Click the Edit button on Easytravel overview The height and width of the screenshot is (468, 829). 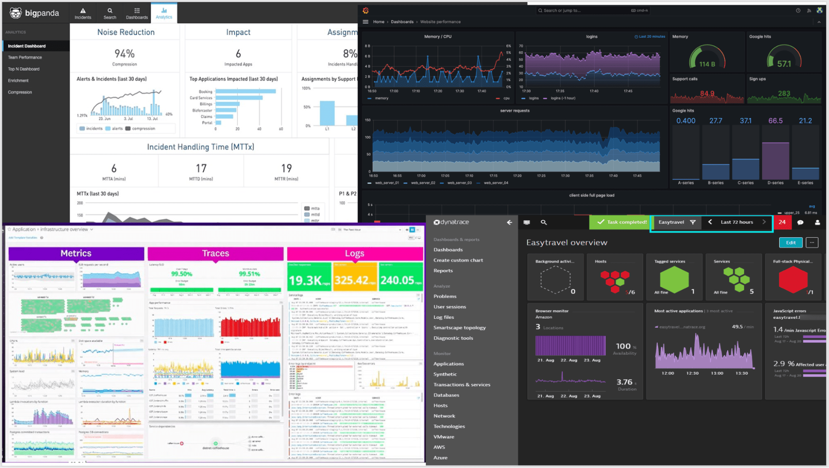pos(790,242)
